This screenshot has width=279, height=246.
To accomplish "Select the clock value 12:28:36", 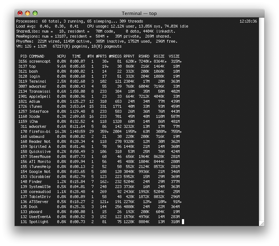I will [x=248, y=21].
